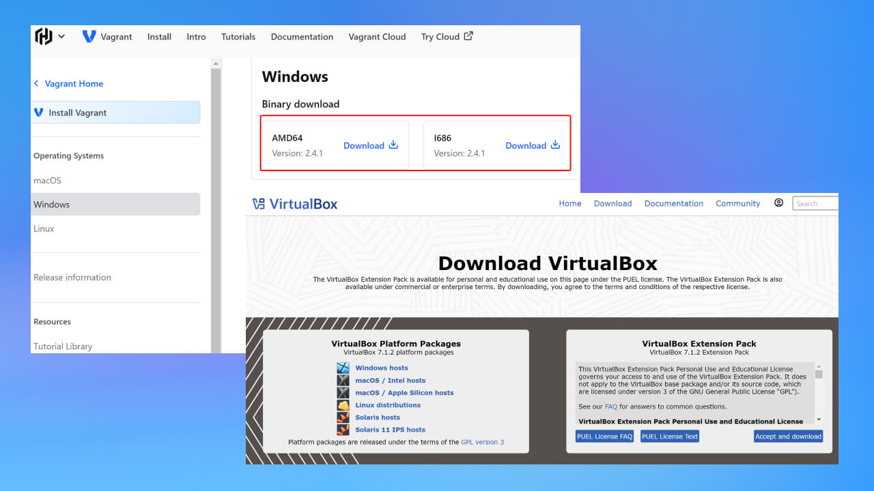This screenshot has height=491, width=874.
Task: Open the macOS / Intel hosts link
Action: (x=390, y=381)
